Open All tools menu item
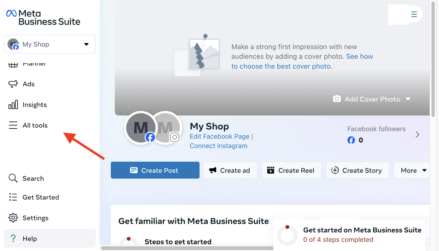Screen dimensions: 439x251 [x=35, y=125]
